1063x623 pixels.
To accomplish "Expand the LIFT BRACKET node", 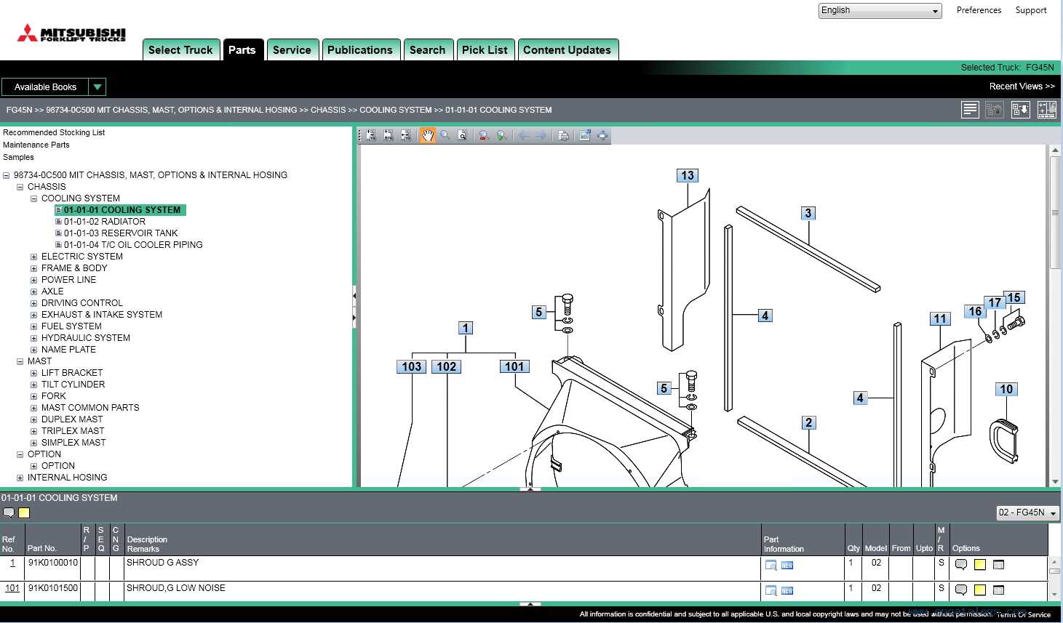I will (x=33, y=373).
